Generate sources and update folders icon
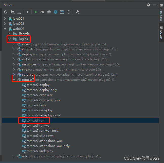Screen dimensions: 164x163 (x=12, y=12)
